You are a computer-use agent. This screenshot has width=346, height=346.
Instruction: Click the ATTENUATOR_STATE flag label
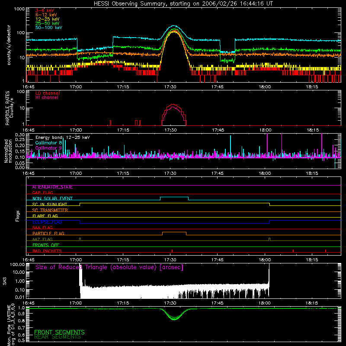pos(52,187)
